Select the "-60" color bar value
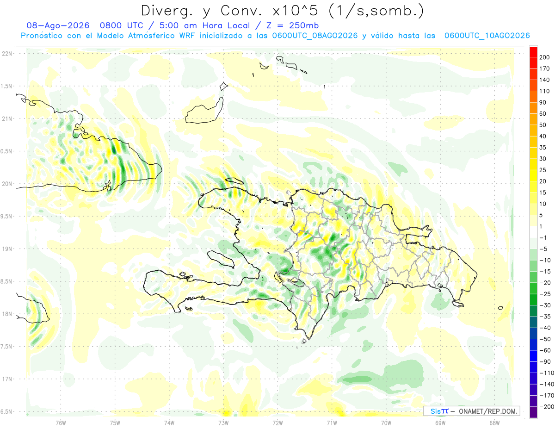 tap(544, 350)
